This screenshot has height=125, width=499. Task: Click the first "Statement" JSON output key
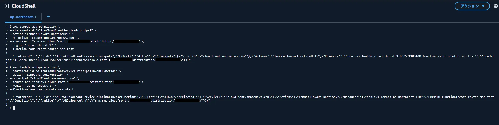23,56
